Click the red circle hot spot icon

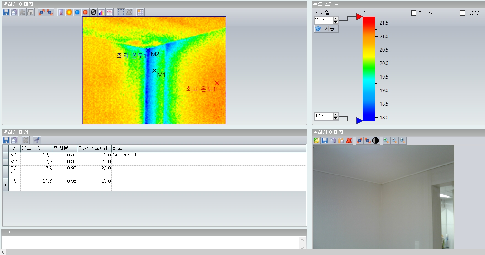coord(85,12)
